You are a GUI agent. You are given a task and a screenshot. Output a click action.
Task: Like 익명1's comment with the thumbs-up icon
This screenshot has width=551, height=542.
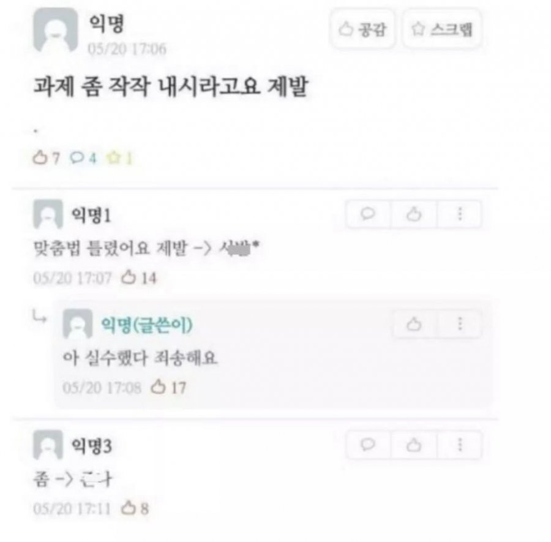point(414,214)
